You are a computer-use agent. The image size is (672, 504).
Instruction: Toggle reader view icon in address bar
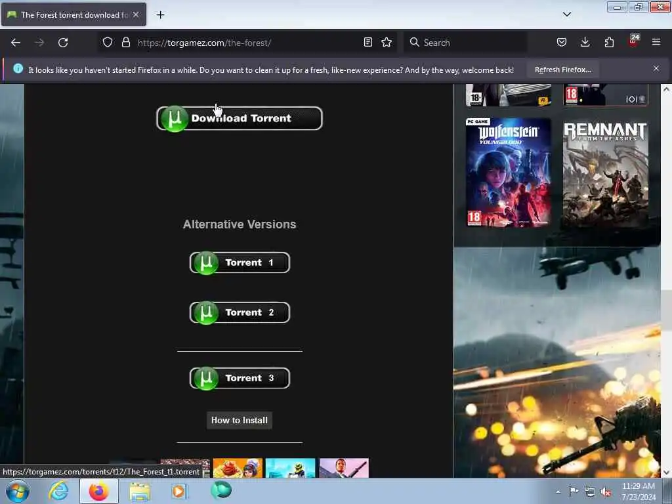coord(367,42)
